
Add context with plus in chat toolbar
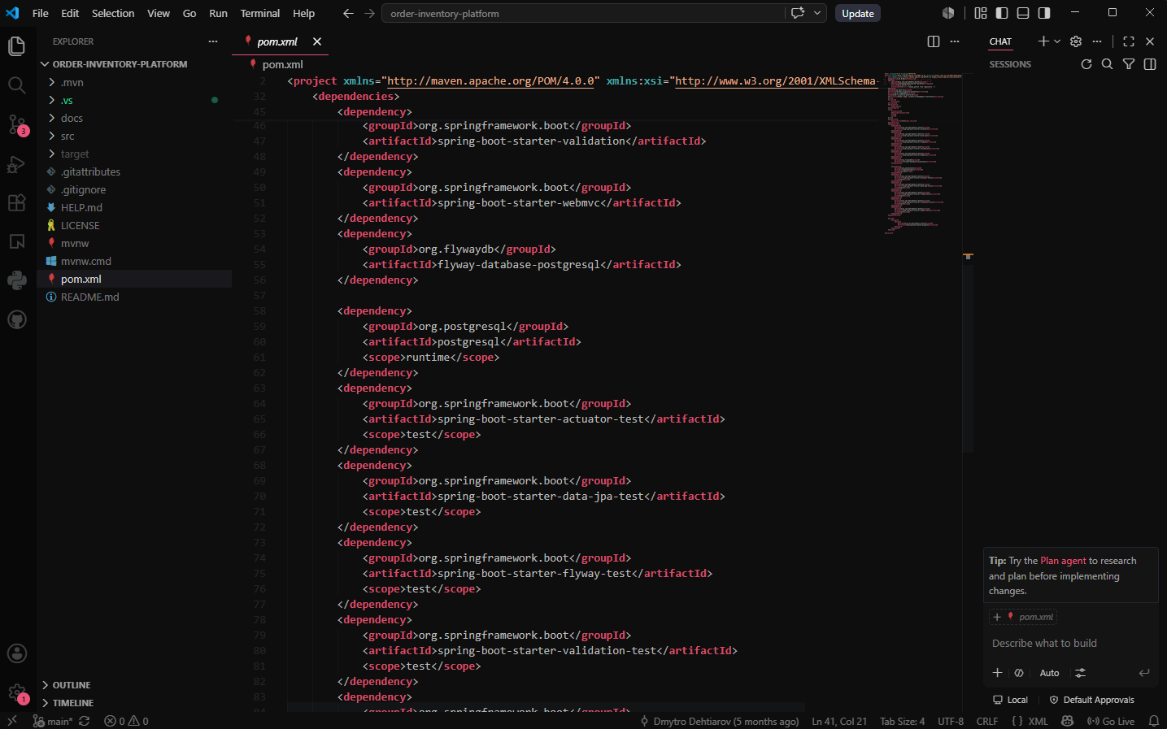click(x=997, y=673)
